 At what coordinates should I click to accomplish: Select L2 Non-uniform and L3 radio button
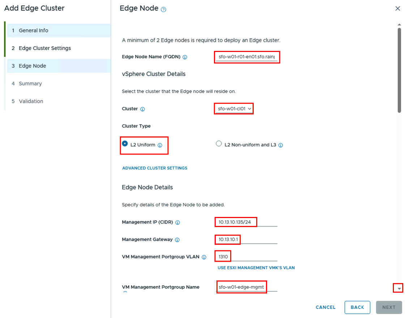coord(219,144)
